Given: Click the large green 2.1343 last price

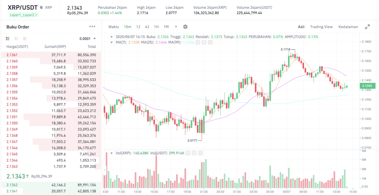Looking at the screenshot, I should [x=16, y=177].
